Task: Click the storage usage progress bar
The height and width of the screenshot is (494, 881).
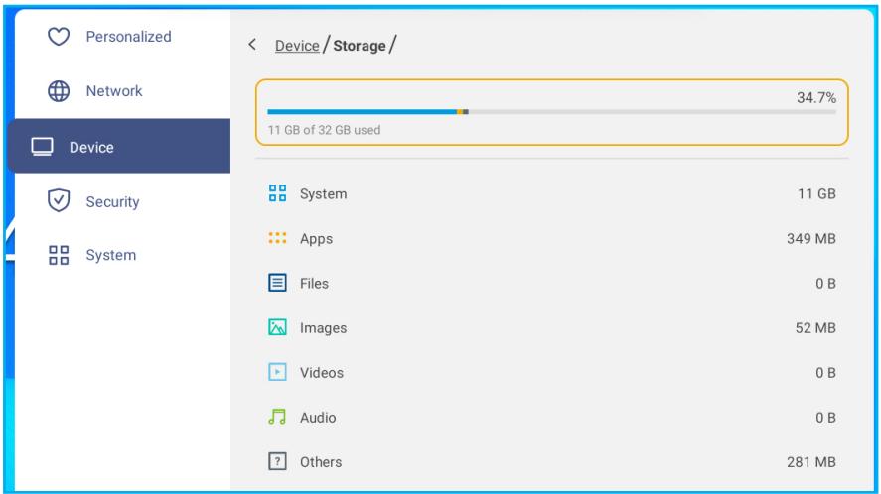Action: click(x=552, y=112)
